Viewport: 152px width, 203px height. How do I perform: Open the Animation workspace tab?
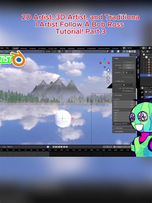coord(71,48)
